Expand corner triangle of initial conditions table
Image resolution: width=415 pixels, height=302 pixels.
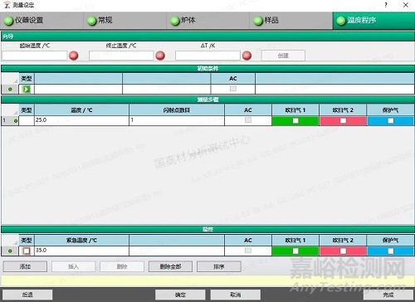(16, 81)
